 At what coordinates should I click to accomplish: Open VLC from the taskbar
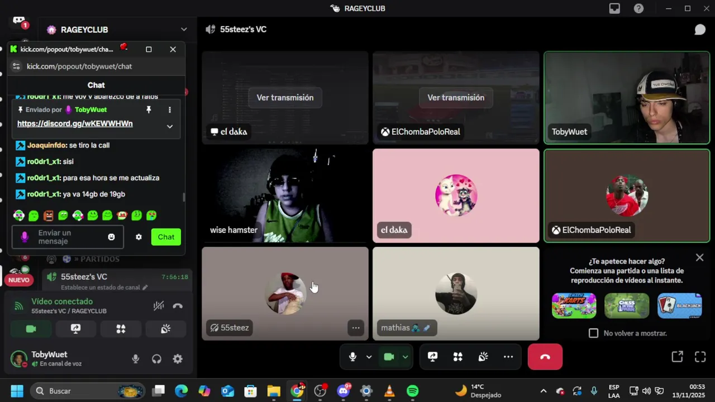pos(389,391)
